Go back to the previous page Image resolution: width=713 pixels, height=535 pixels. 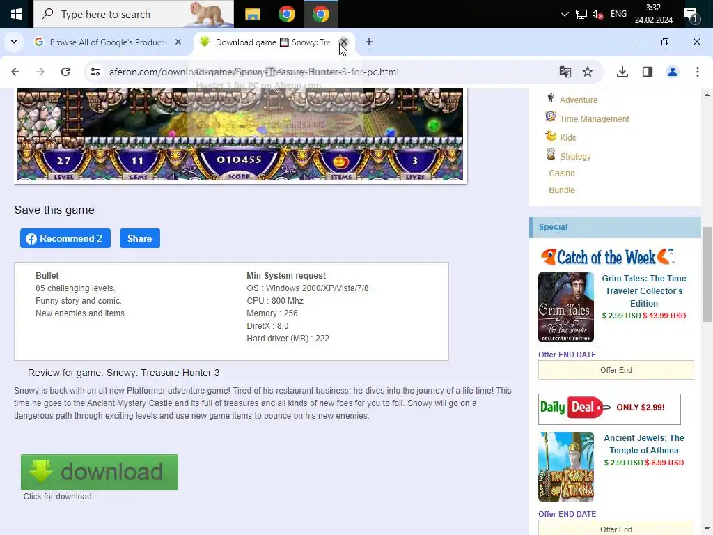[15, 72]
